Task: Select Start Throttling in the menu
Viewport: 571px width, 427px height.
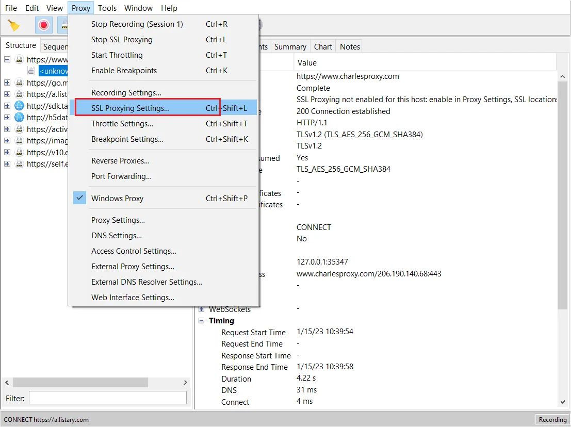Action: point(163,55)
